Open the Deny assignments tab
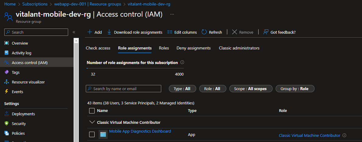362x142 pixels. coord(193,48)
